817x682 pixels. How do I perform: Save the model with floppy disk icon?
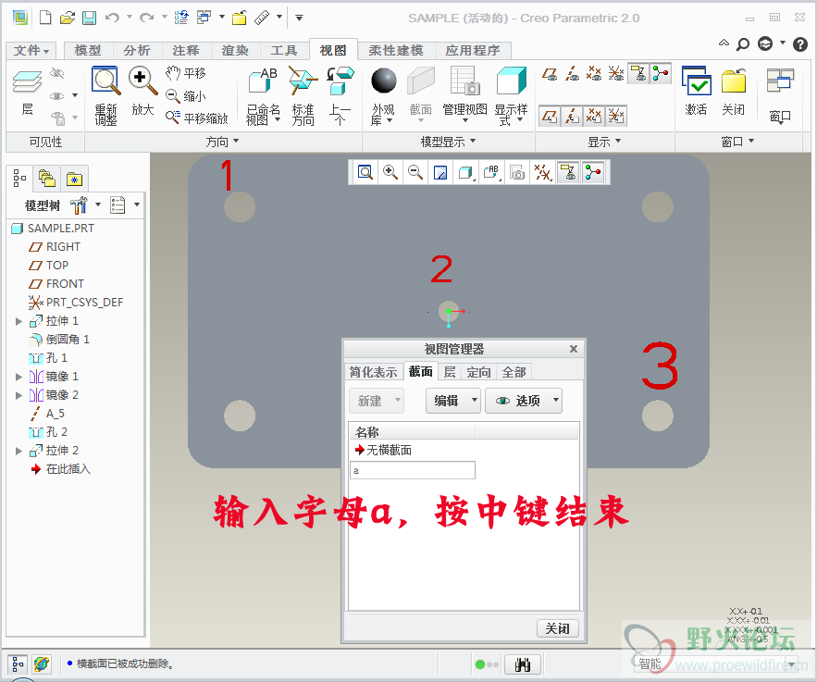pos(90,19)
